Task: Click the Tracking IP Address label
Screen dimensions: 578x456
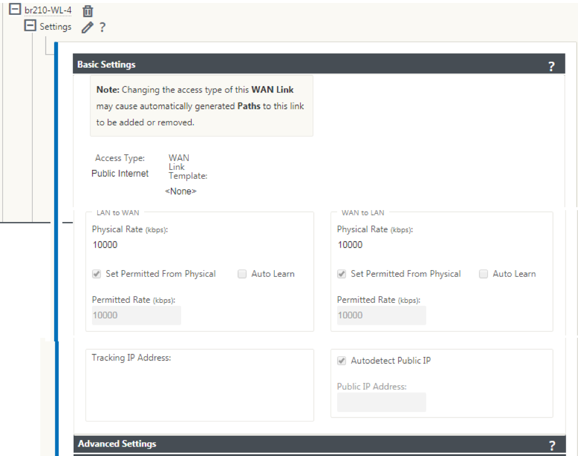Action: pos(131,358)
